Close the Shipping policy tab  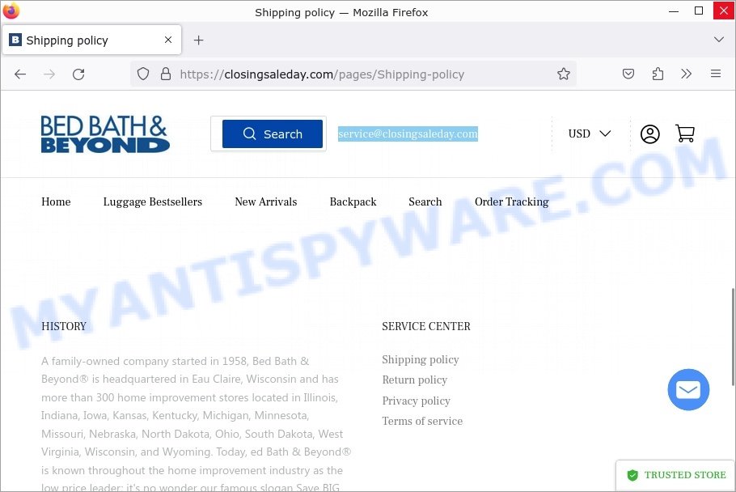[168, 40]
